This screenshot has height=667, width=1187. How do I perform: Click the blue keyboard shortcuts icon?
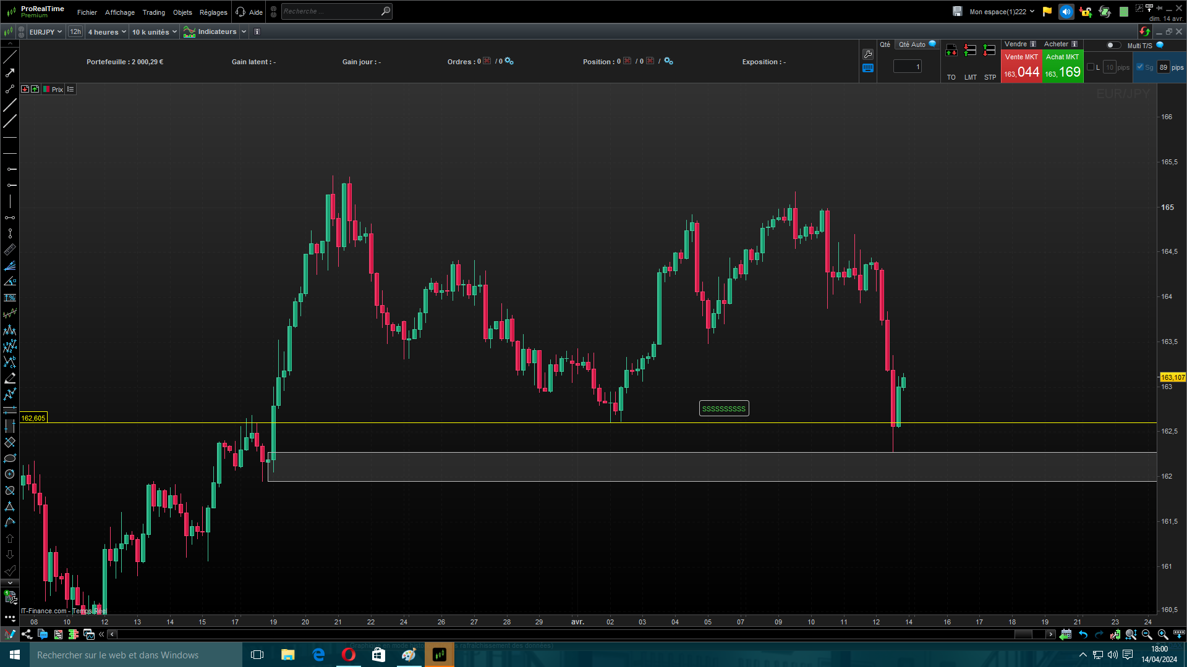pyautogui.click(x=868, y=69)
